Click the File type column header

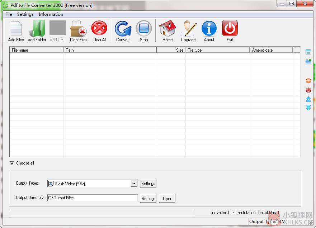click(x=217, y=50)
